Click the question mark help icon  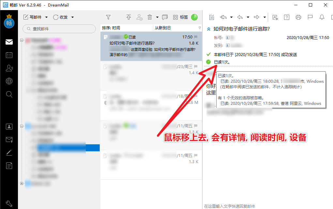pyautogui.click(x=287, y=17)
